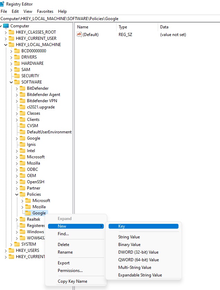Click the Partner folder icon
The width and height of the screenshot is (220, 290).
click(x=22, y=188)
